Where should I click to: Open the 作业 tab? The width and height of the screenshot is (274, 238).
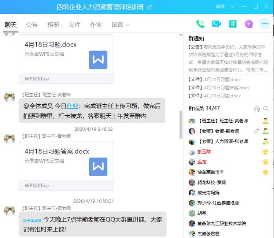click(96, 25)
